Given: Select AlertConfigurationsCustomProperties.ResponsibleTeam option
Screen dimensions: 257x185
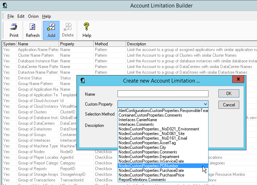Looking at the screenshot, I should (163, 111).
